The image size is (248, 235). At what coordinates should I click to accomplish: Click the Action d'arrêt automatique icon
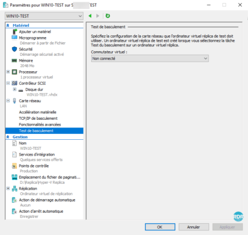tap(14, 211)
